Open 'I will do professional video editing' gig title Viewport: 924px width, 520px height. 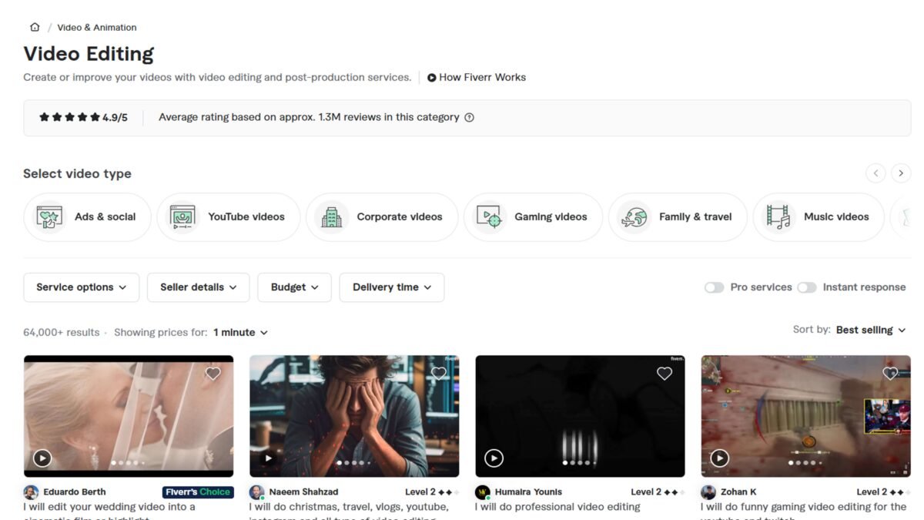coord(557,507)
